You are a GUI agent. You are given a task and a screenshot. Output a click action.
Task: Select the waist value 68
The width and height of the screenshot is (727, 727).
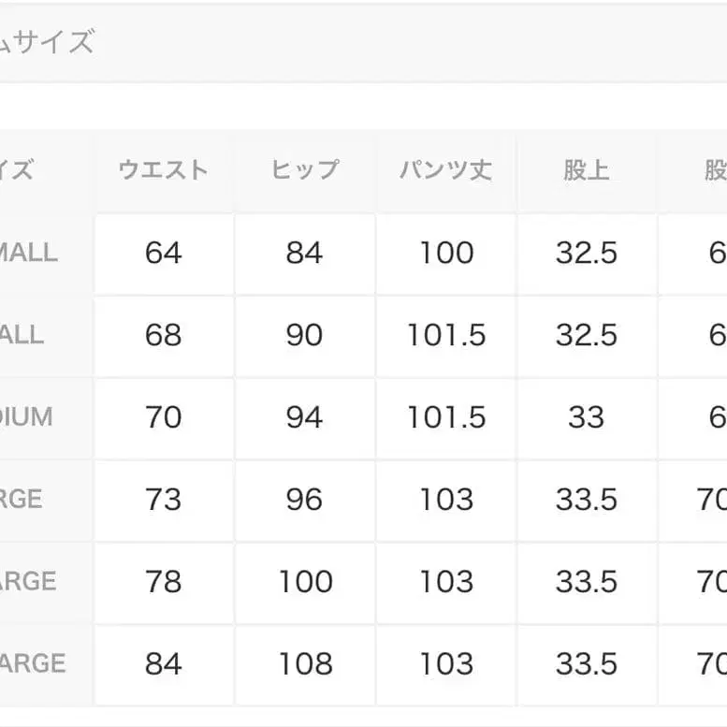(x=164, y=335)
